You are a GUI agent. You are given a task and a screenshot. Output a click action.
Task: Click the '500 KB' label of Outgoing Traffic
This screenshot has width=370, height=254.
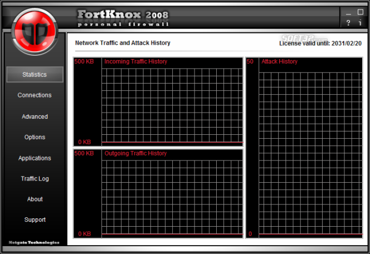84,153
